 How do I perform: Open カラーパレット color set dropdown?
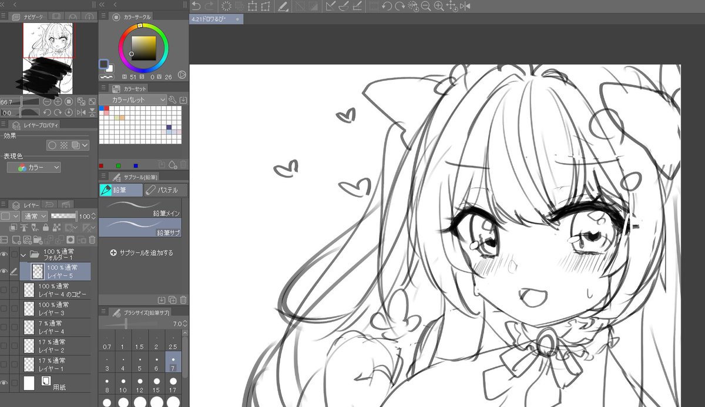pyautogui.click(x=132, y=100)
